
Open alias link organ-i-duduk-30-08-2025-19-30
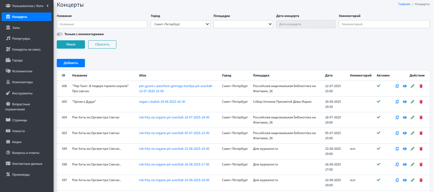tap(162, 101)
